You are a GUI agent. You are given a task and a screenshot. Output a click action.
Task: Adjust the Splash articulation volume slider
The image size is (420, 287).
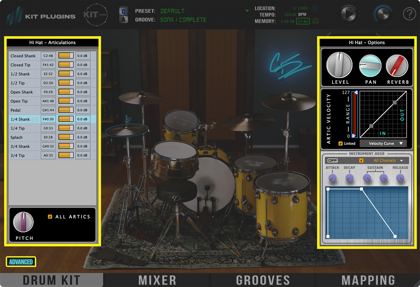[x=66, y=137]
